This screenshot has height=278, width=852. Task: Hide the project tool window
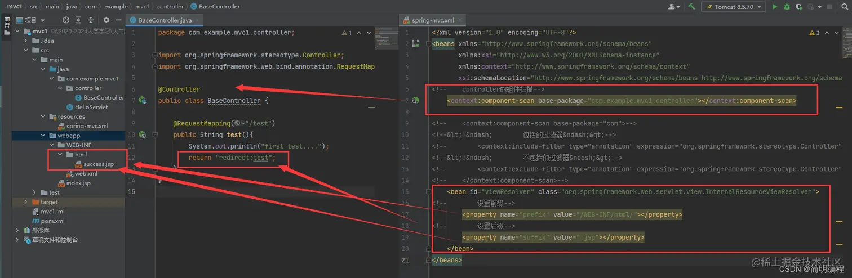[x=119, y=20]
